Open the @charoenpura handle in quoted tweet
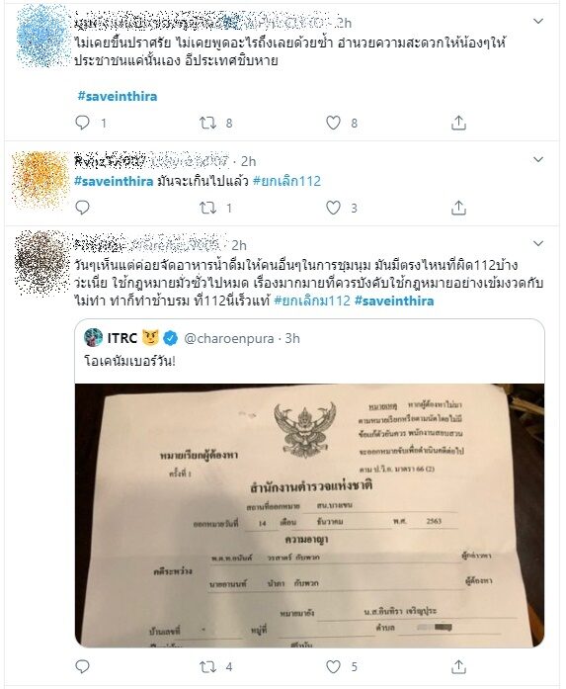Image resolution: width=566 pixels, height=689 pixels. 229,338
